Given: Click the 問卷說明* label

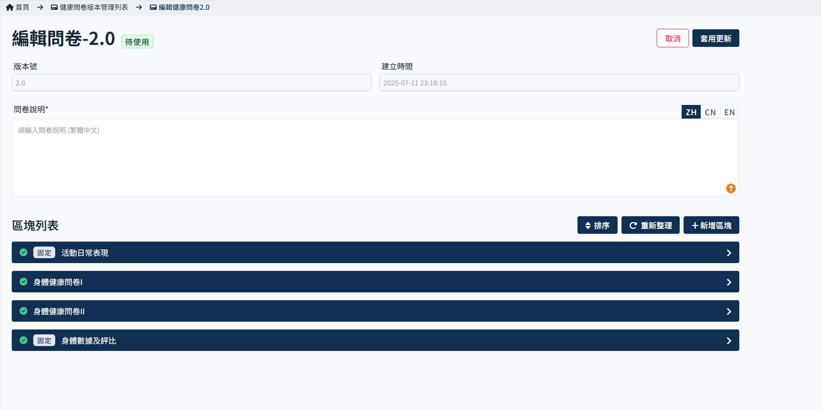Looking at the screenshot, I should (31, 109).
